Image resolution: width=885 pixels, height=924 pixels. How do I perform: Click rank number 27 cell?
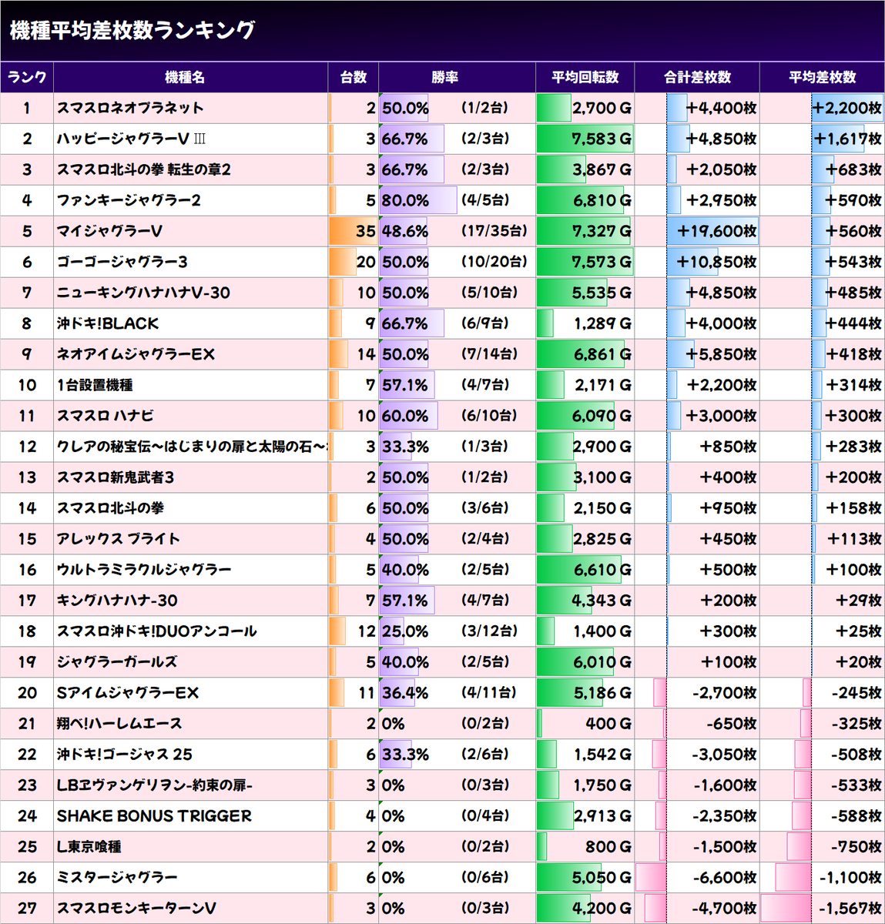coord(27,909)
